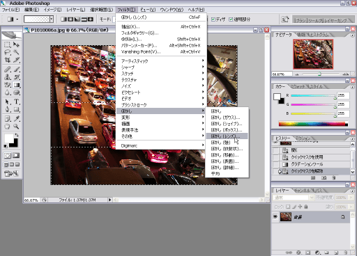Switch to Quick Mask mode icon
This screenshot has width=357, height=256.
click(x=16, y=155)
